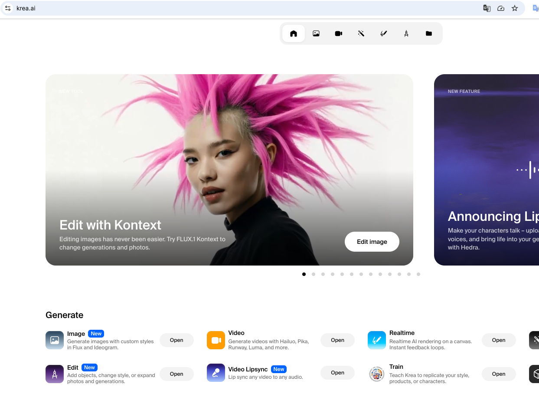Open the Video camera icon in navigation
Image resolution: width=539 pixels, height=397 pixels.
click(x=339, y=33)
